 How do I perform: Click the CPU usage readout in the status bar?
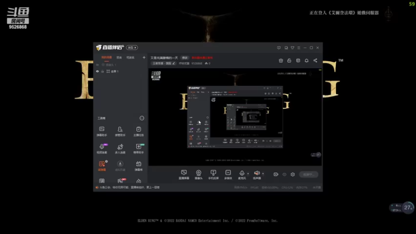coord(287,187)
